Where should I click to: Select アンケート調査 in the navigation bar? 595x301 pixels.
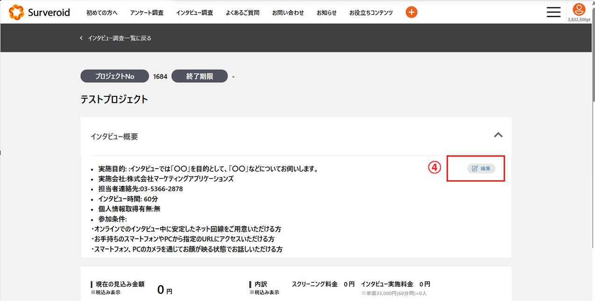[x=147, y=13]
